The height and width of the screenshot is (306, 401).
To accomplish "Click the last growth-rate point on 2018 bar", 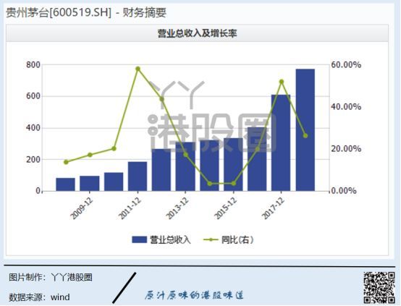I will (305, 135).
